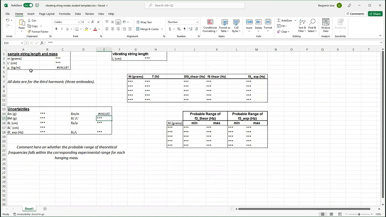Open Find & Select

coord(312,26)
